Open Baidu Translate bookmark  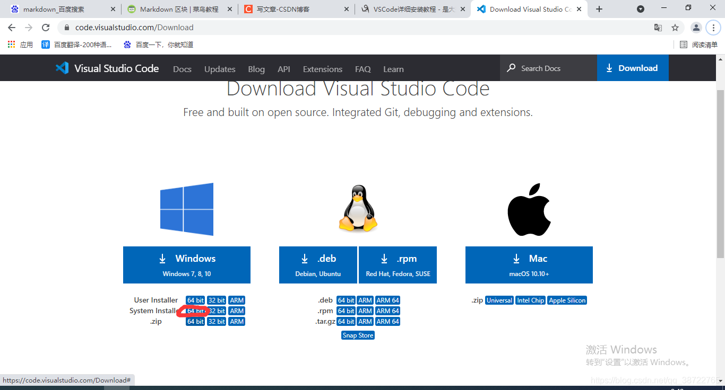click(x=77, y=45)
